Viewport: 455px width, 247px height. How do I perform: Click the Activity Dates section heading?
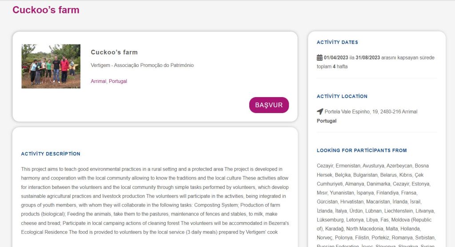coord(337,42)
